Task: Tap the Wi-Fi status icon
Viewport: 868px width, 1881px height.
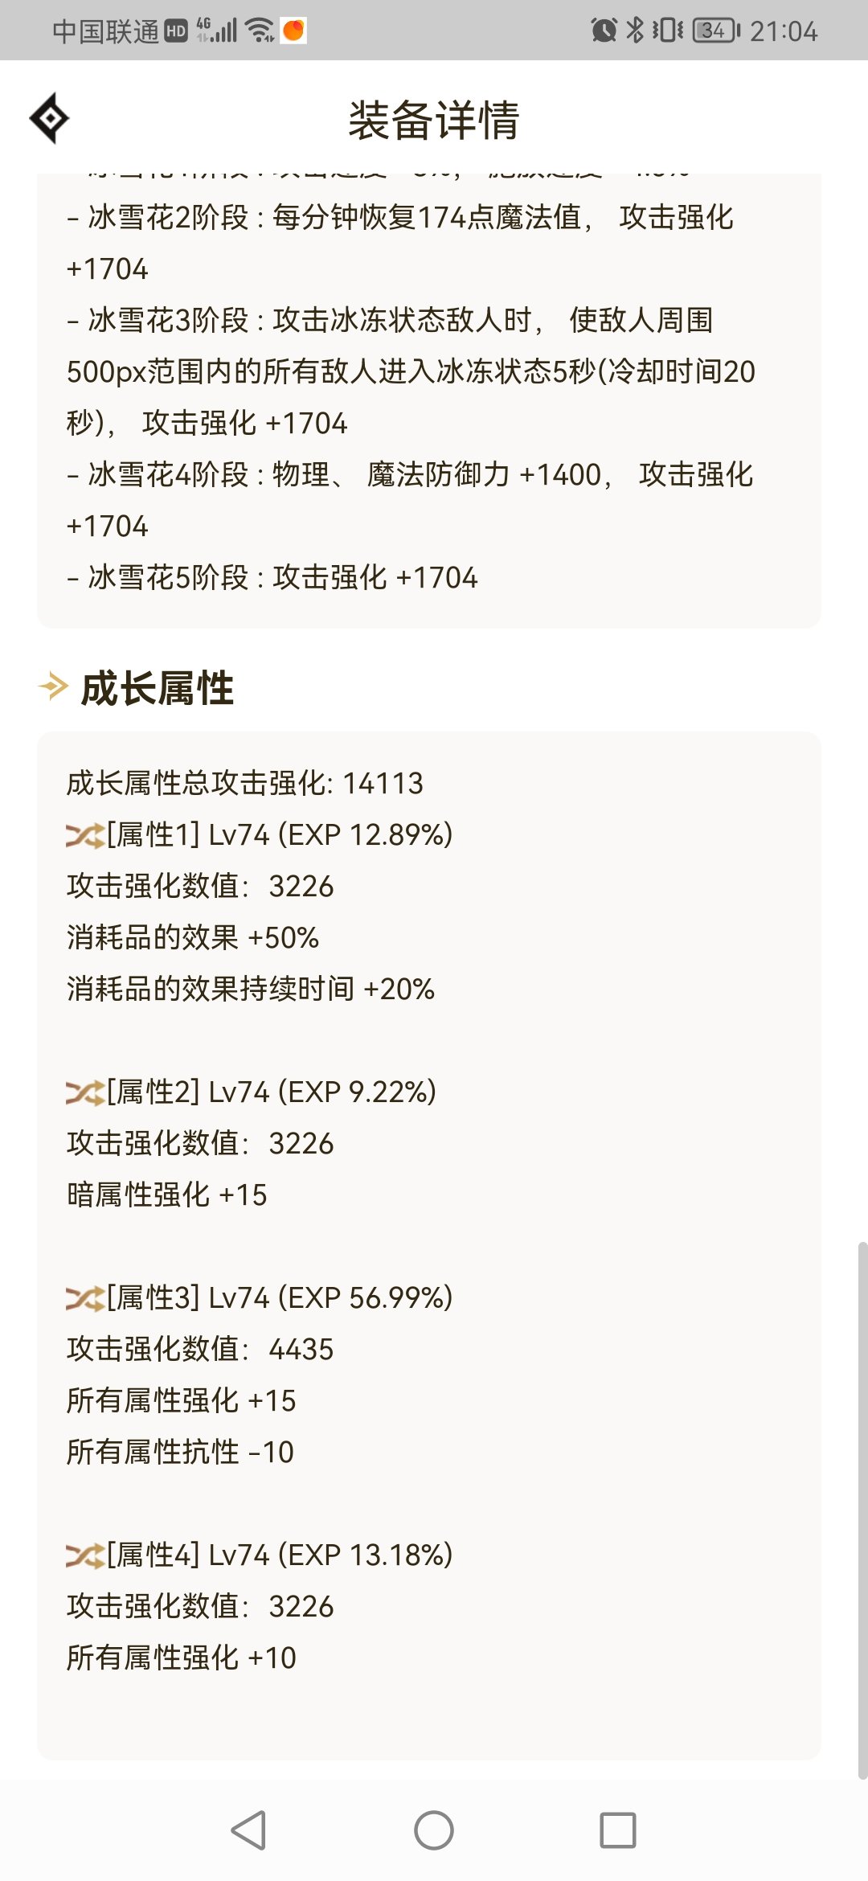Action: [x=260, y=31]
